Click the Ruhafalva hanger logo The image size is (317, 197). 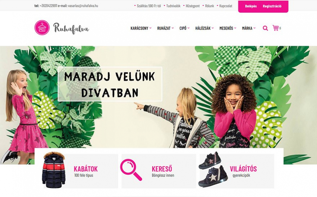(x=42, y=28)
